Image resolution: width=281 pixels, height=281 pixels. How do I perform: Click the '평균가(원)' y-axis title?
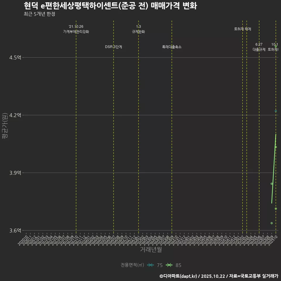[x=5, y=126]
